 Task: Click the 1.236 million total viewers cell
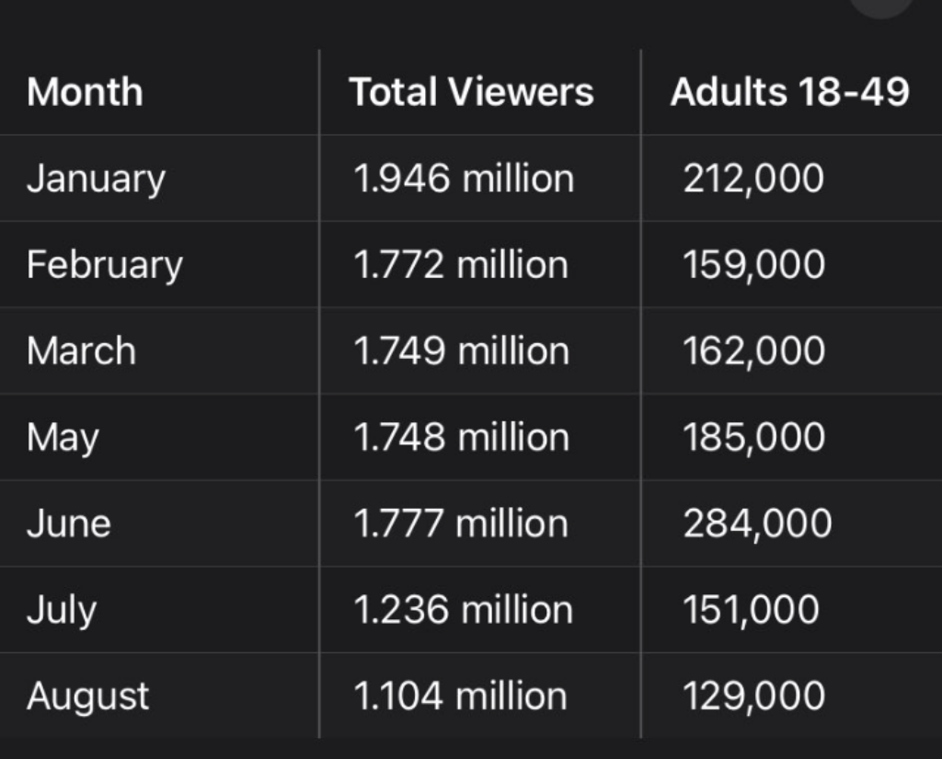(x=463, y=610)
